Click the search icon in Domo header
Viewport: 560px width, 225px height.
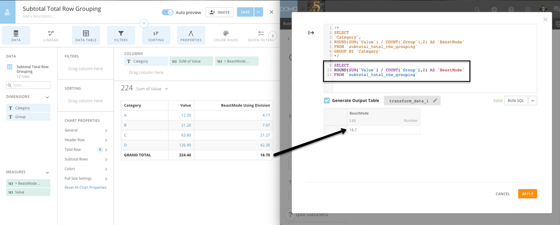[477, 9]
